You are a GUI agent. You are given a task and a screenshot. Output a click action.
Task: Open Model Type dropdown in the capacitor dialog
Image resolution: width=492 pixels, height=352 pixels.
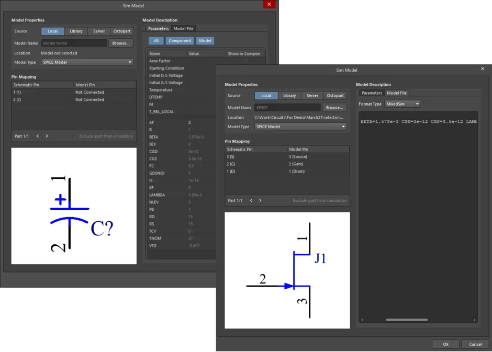pos(87,62)
